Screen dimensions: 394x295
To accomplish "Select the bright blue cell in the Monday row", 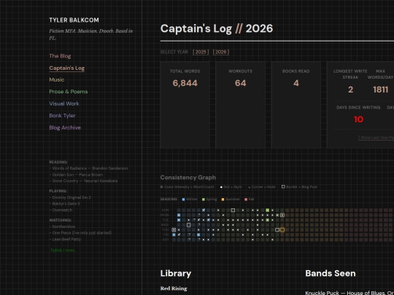I will pyautogui.click(x=179, y=215).
